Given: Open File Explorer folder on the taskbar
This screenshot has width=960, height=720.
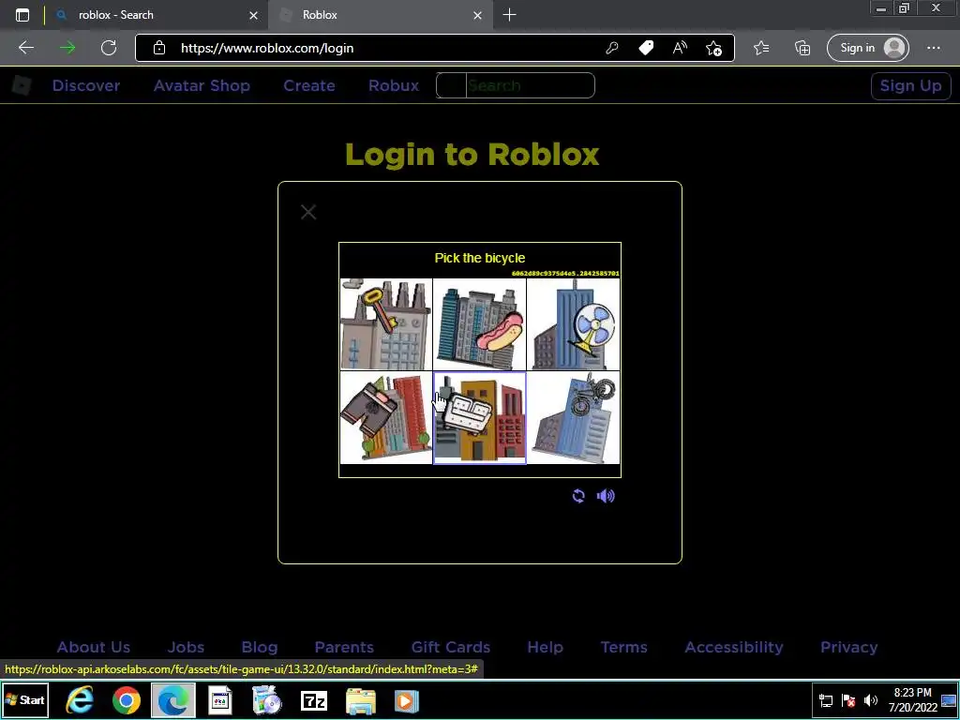Looking at the screenshot, I should [x=361, y=700].
